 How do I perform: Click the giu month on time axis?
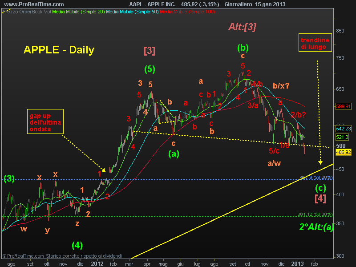coord(181,264)
